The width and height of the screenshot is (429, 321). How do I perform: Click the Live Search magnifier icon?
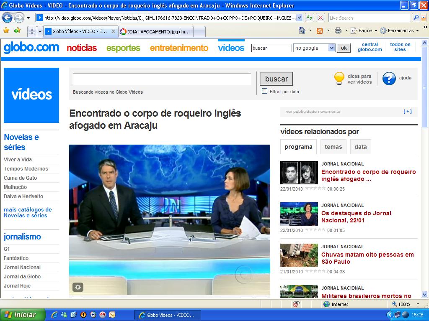coord(416,18)
